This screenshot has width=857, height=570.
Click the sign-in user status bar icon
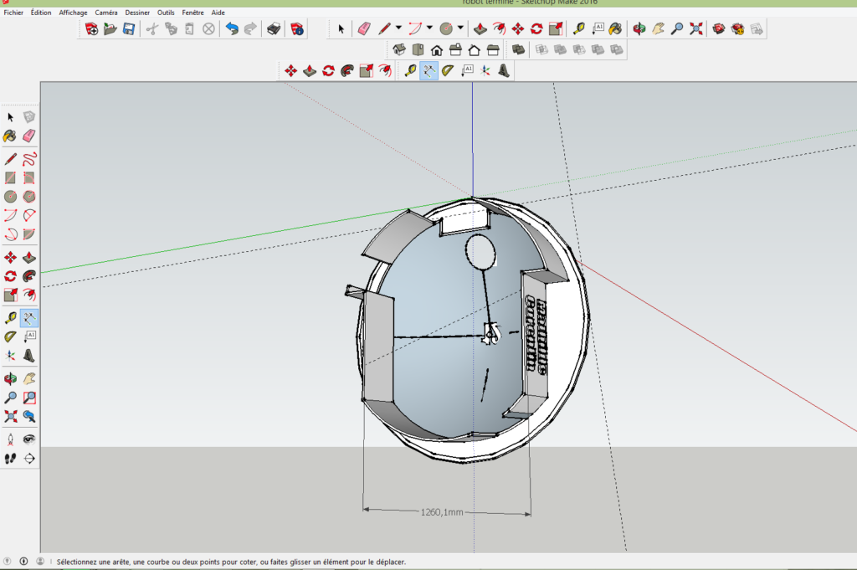point(40,562)
